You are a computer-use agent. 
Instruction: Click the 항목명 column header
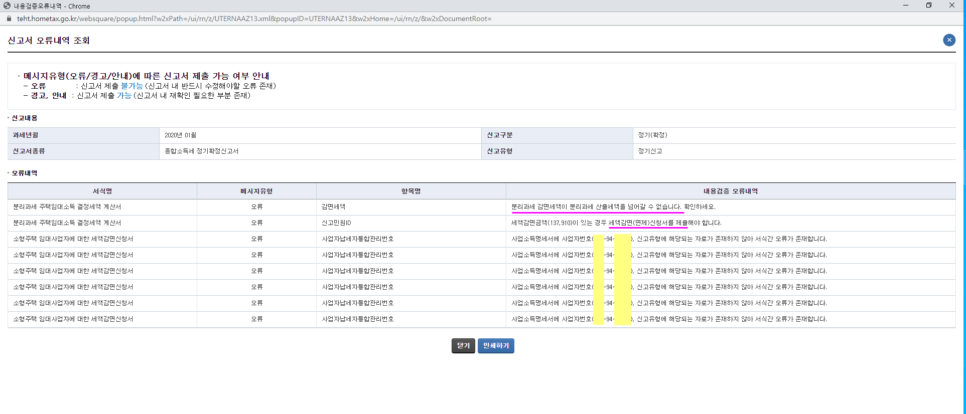tap(411, 191)
